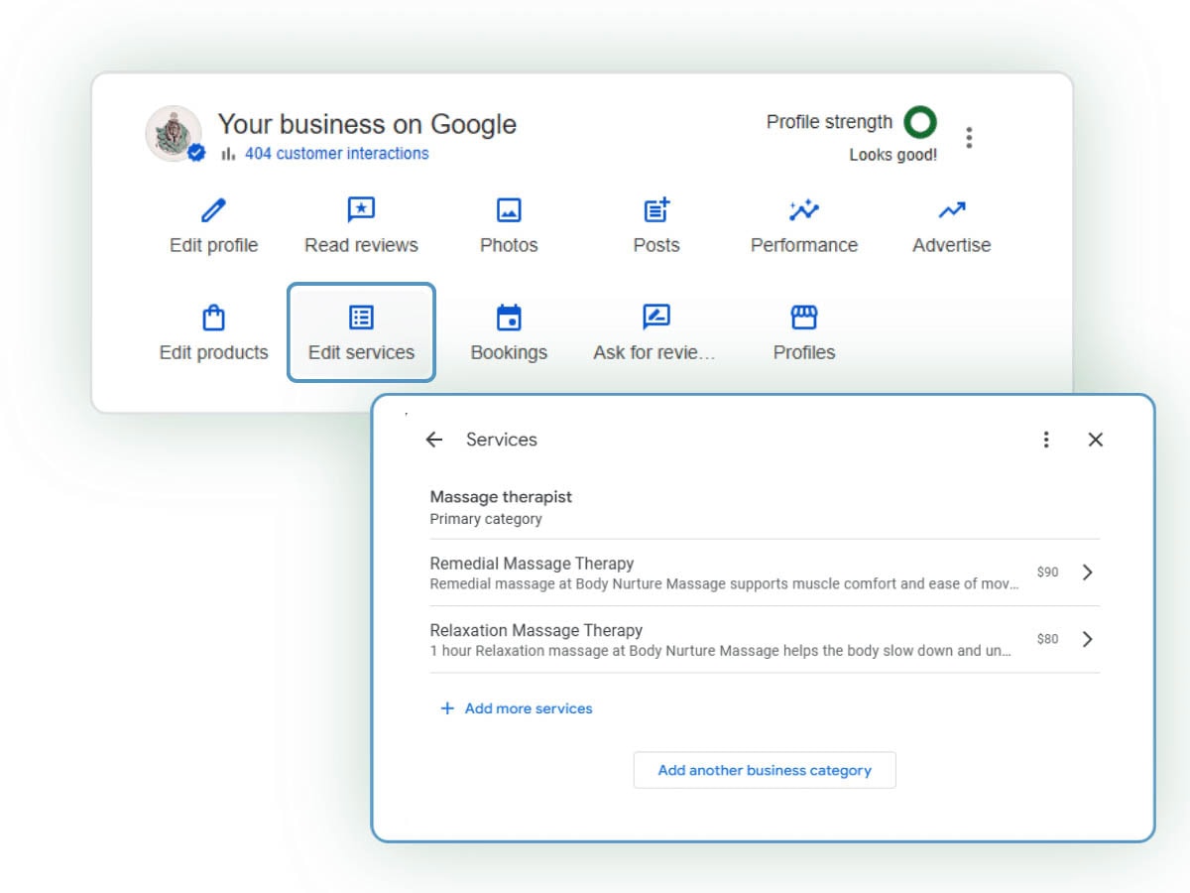
Task: Open the Performance sparkle icon
Action: tap(803, 210)
